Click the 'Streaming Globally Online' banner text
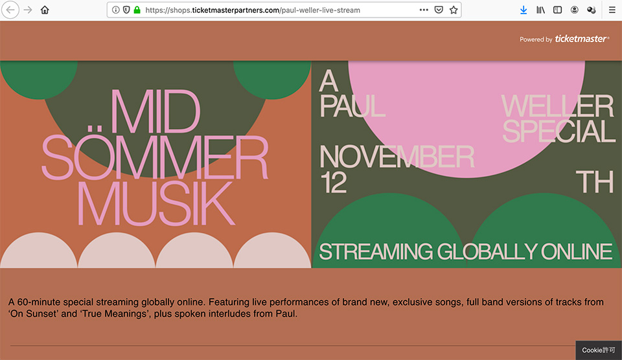Screen dimensions: 622x360 tap(466, 252)
